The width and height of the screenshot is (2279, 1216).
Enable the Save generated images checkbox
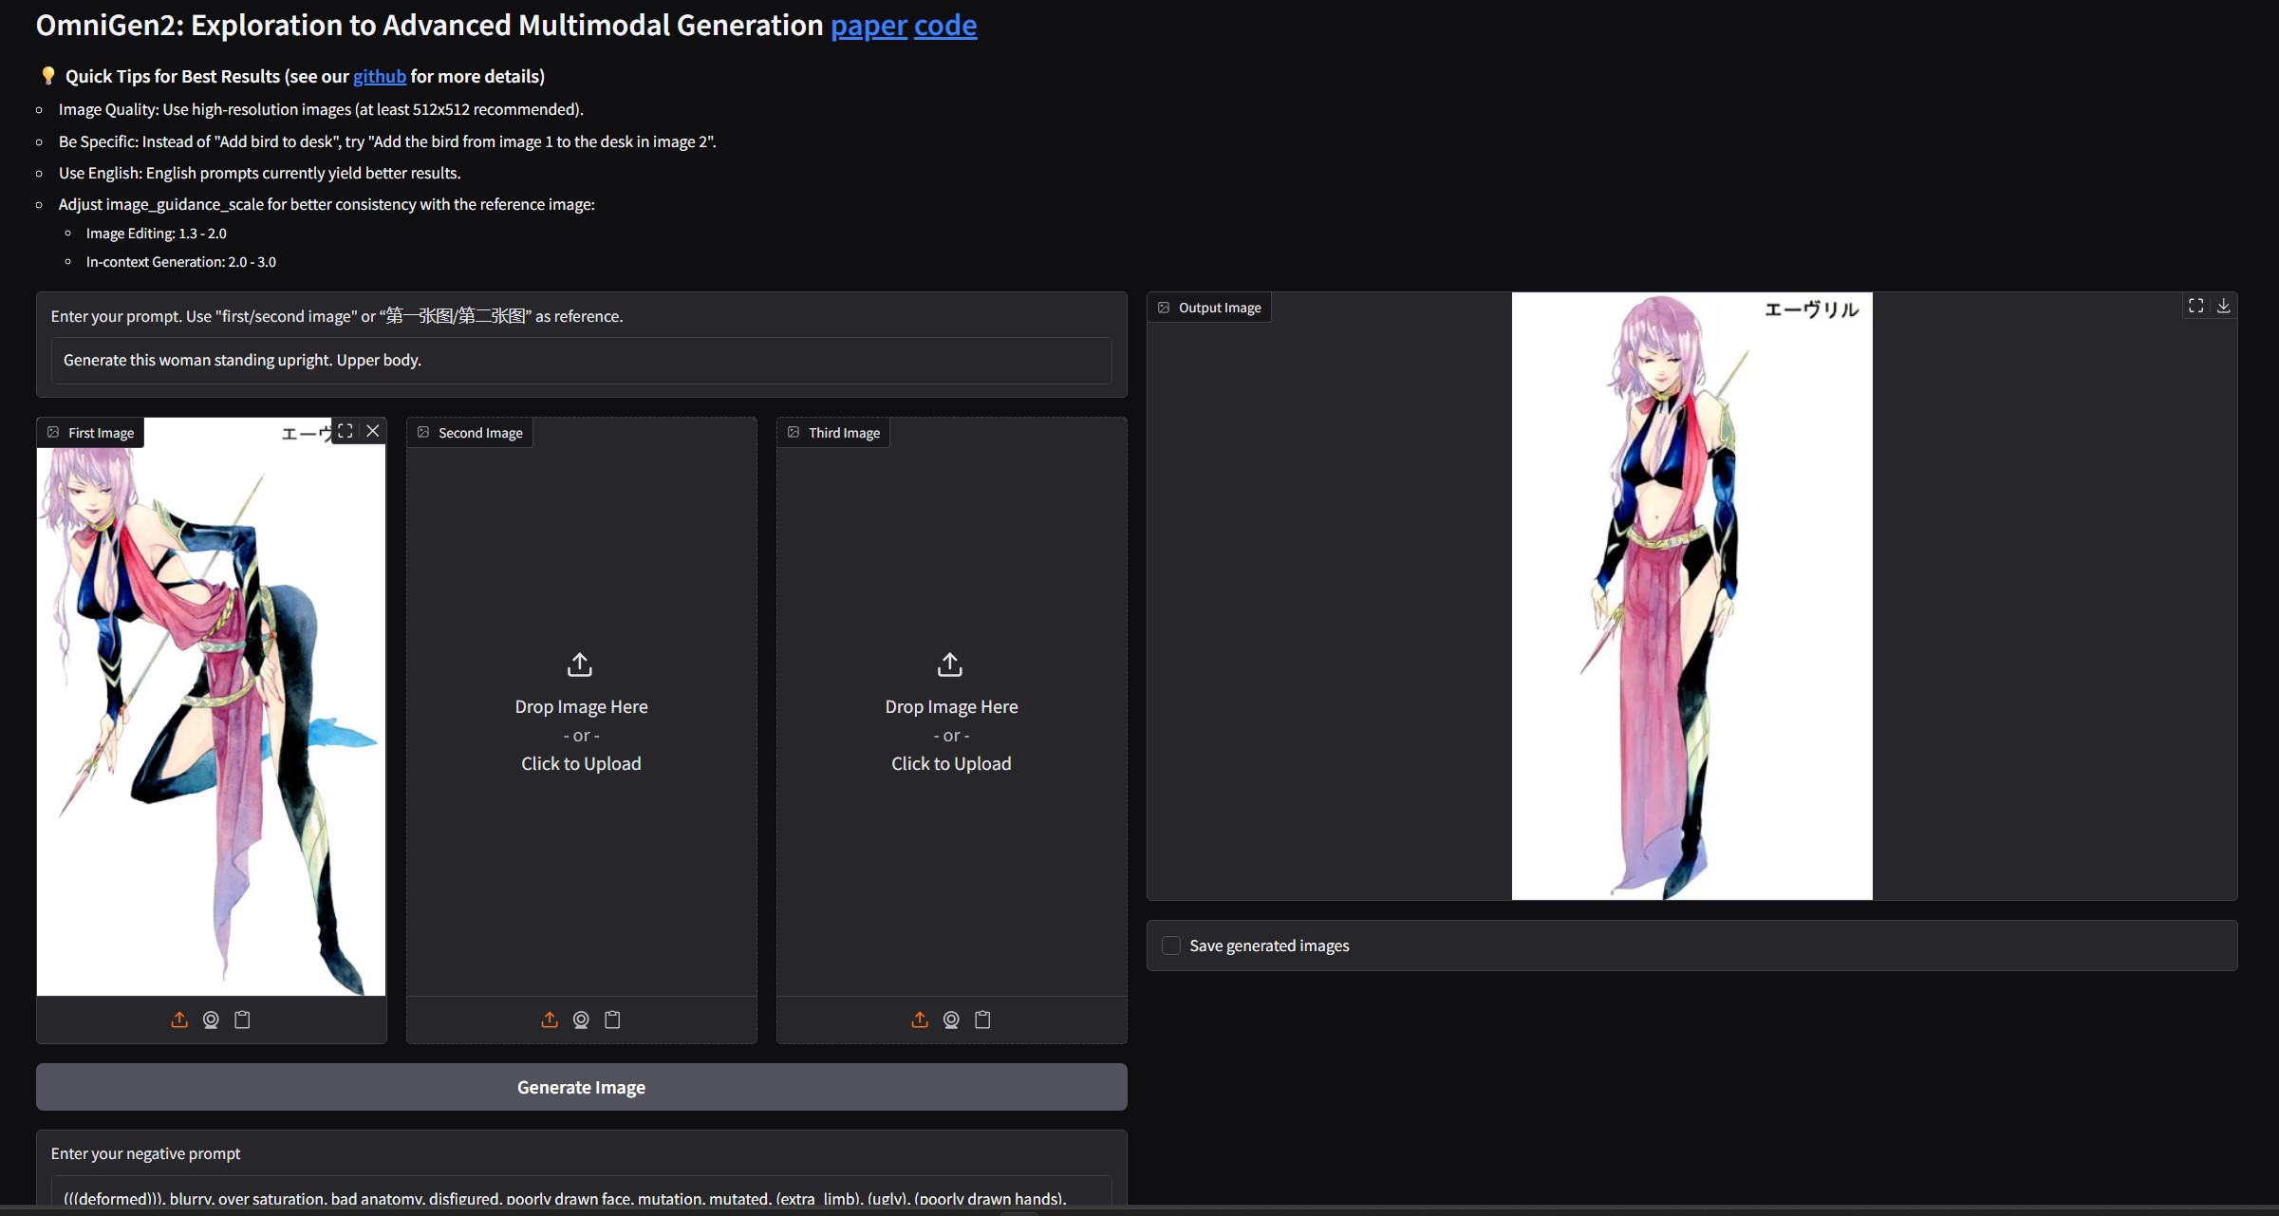click(1171, 945)
